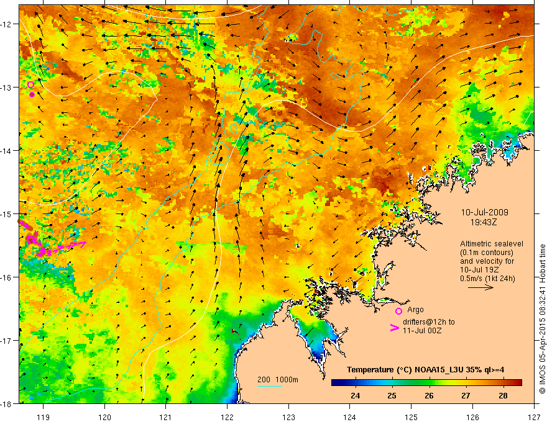547x422 pixels.
Task: Click the 'Altimetric sealevel' label
Action: coord(492,244)
